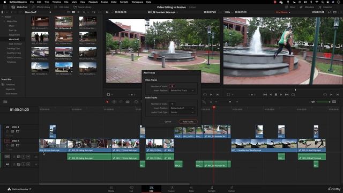The width and height of the screenshot is (343, 193).
Task: Jump to last frame in timeline viewer
Action: (x=287, y=94)
